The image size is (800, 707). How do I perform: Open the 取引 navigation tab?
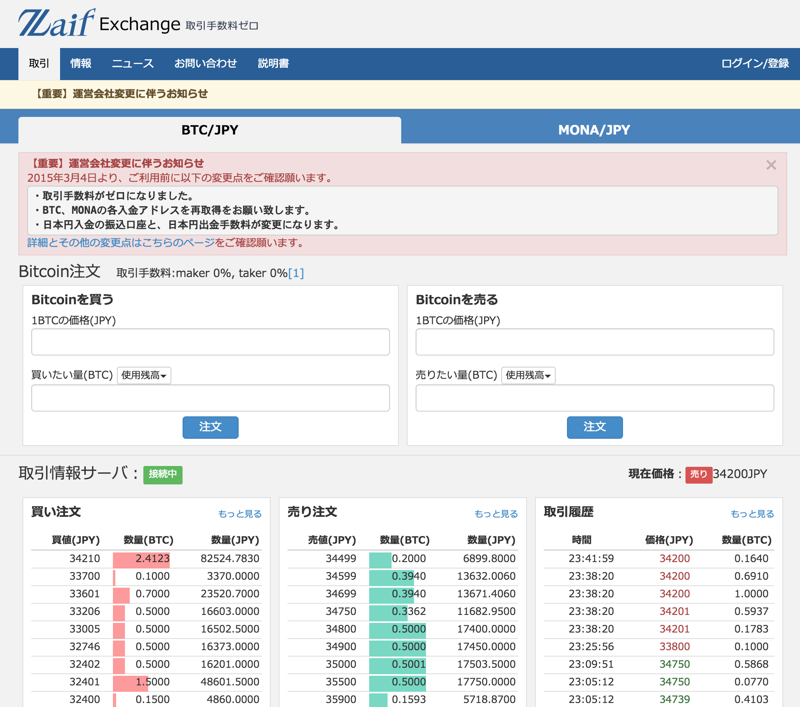(x=39, y=64)
